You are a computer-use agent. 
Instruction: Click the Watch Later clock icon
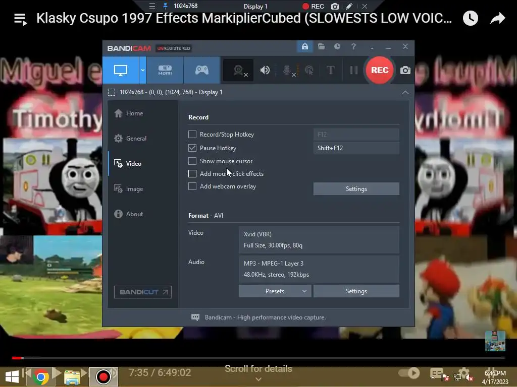(471, 18)
